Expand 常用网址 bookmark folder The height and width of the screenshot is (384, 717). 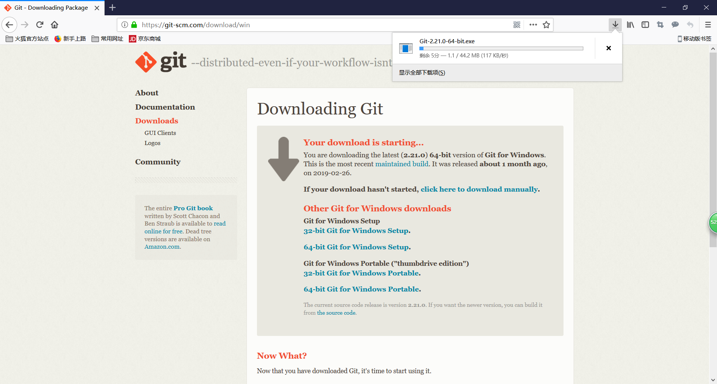coord(108,39)
